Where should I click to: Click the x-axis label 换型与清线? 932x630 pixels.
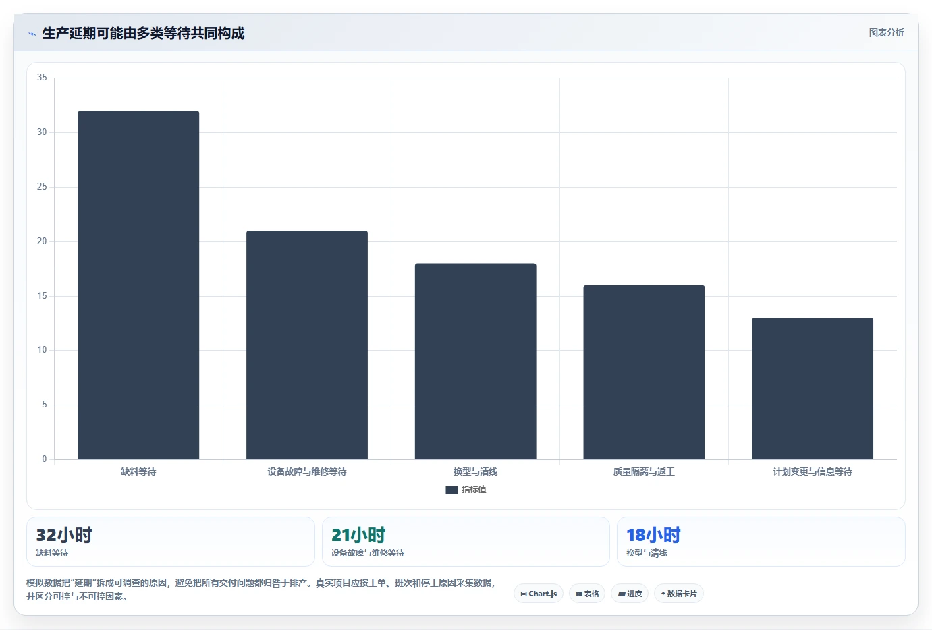(475, 471)
